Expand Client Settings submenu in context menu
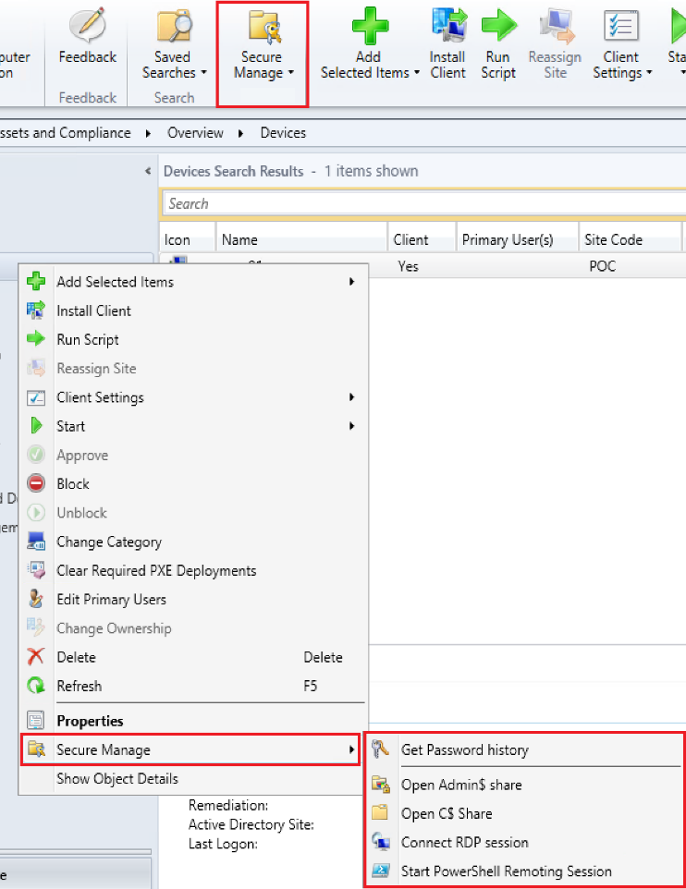686x889 pixels. (x=351, y=397)
